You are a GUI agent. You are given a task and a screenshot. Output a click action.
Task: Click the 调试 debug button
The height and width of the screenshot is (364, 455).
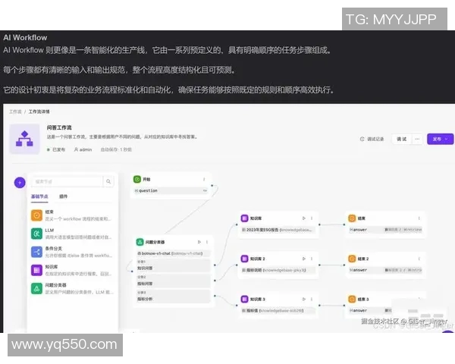pos(402,139)
